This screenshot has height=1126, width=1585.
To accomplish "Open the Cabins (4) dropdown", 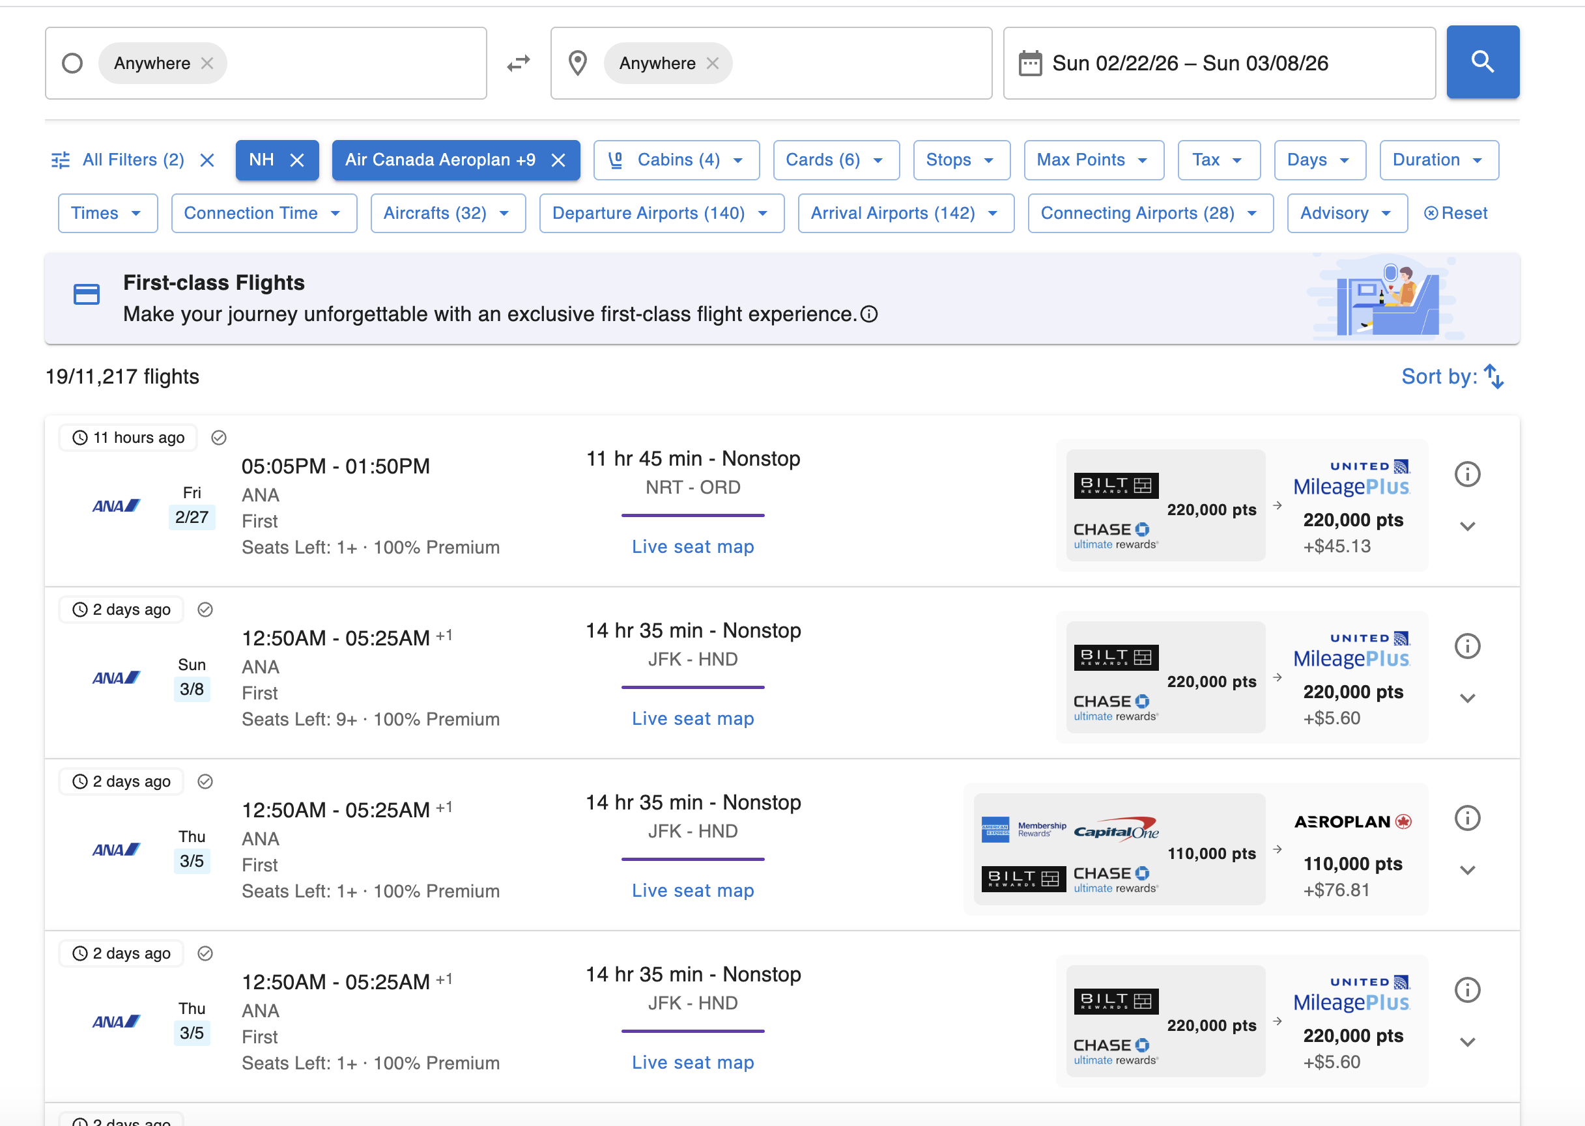I will (676, 160).
